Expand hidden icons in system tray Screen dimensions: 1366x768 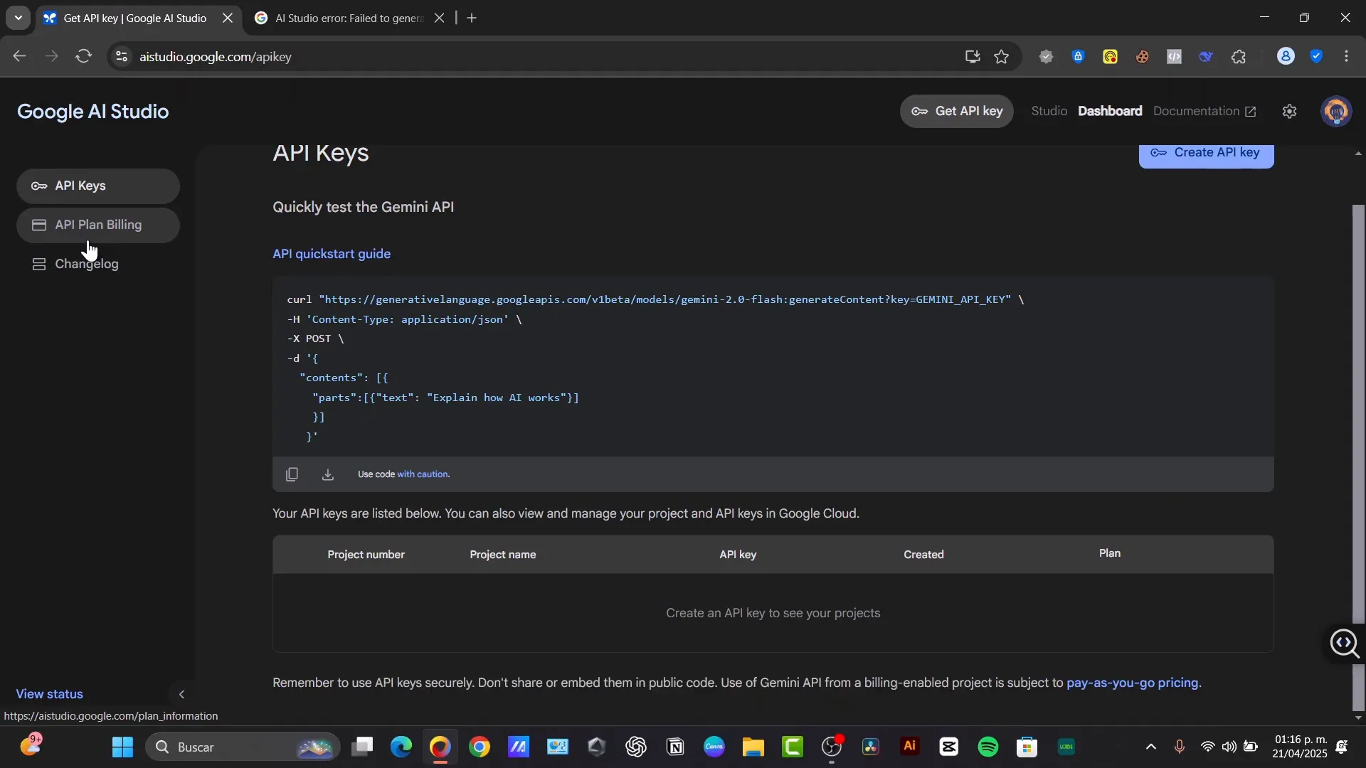click(x=1150, y=747)
